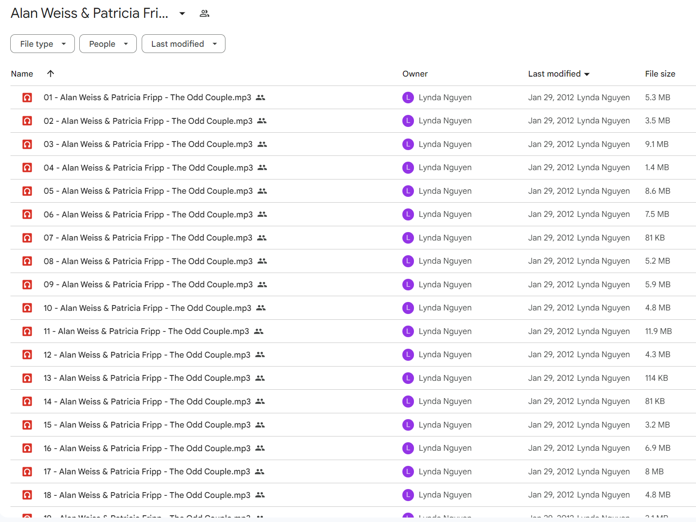The image size is (696, 522).
Task: Click the audio icon of file 02
Action: click(x=27, y=121)
